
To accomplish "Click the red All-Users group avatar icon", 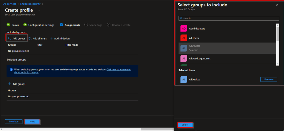I will [x=184, y=38].
